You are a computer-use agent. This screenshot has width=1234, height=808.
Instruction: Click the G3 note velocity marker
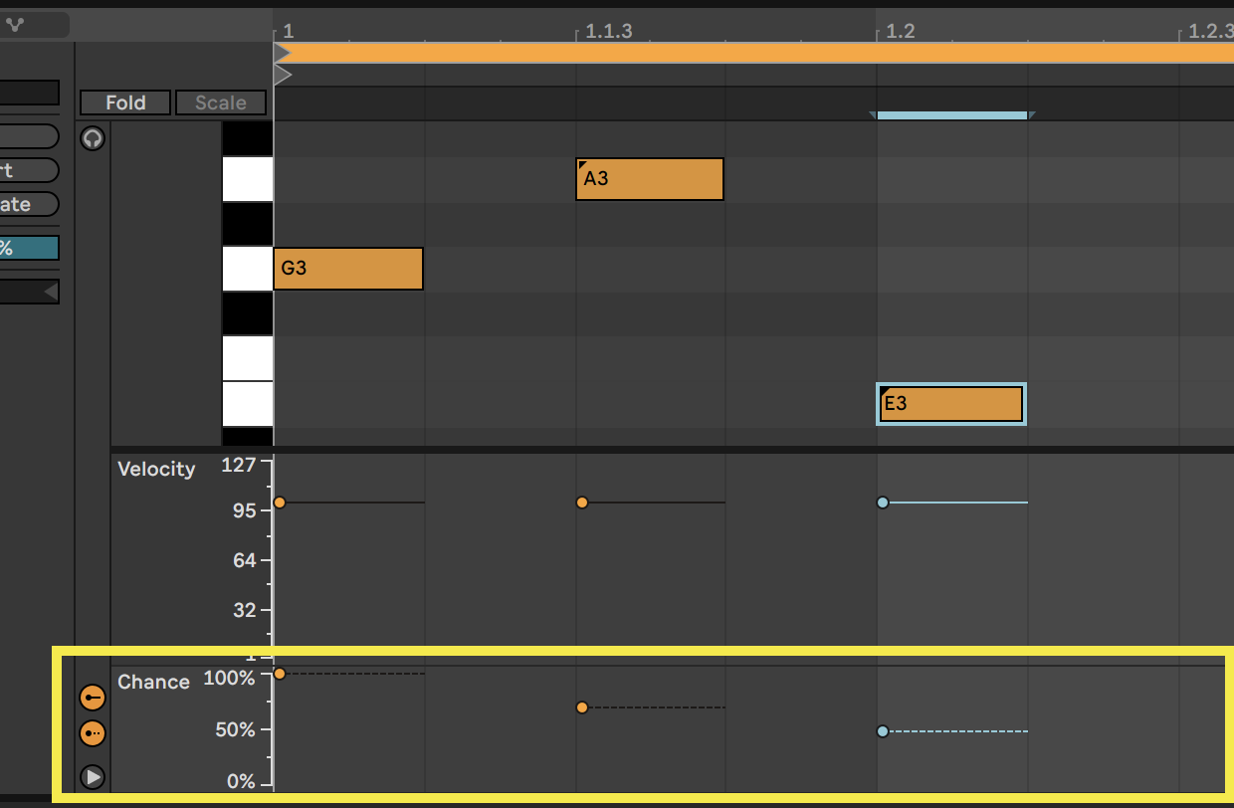click(280, 503)
